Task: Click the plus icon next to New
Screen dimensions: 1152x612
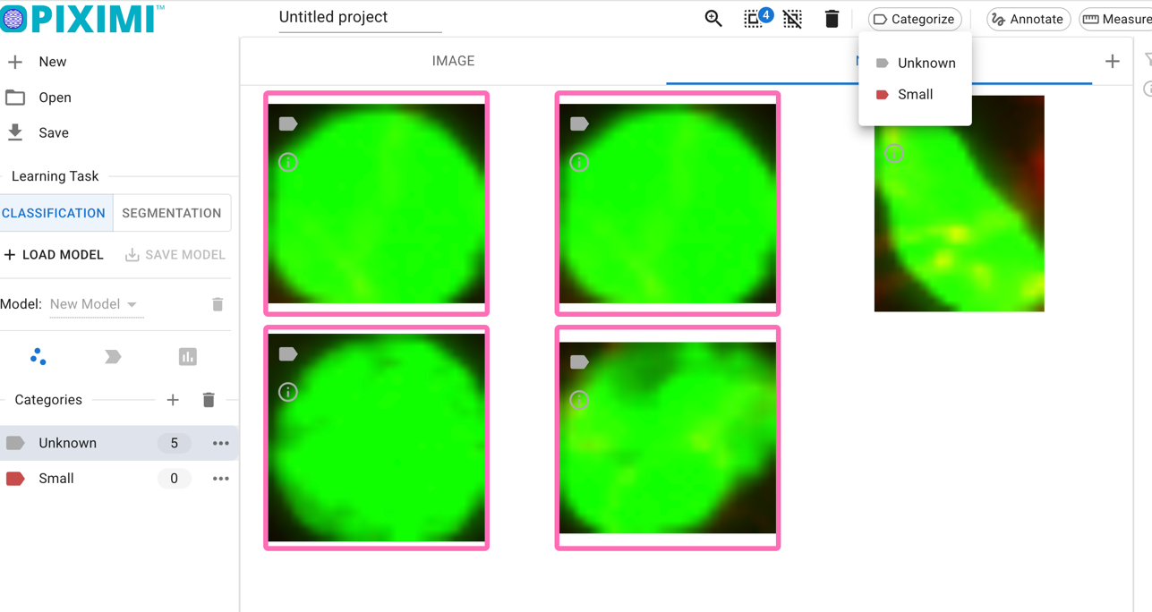Action: pyautogui.click(x=15, y=62)
